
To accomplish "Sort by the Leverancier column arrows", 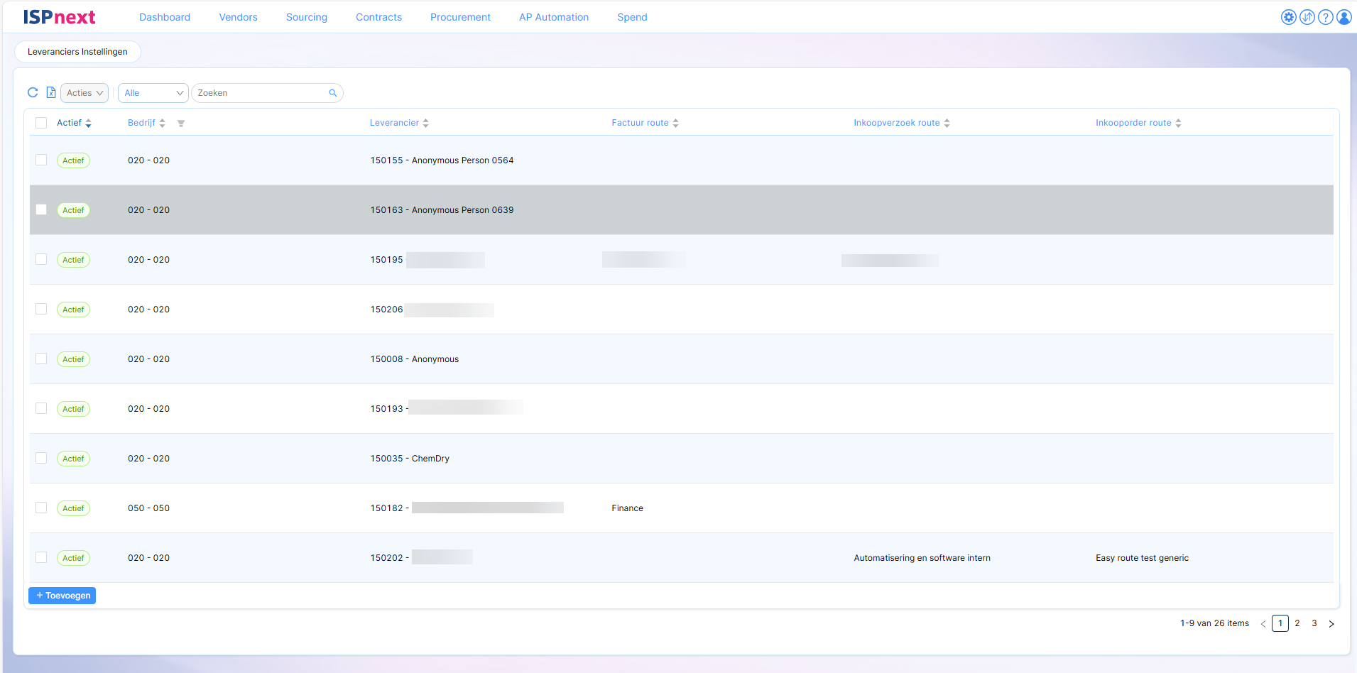I will pyautogui.click(x=425, y=123).
